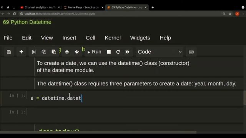
Task: Copy selected cells icon
Action: pos(44,52)
